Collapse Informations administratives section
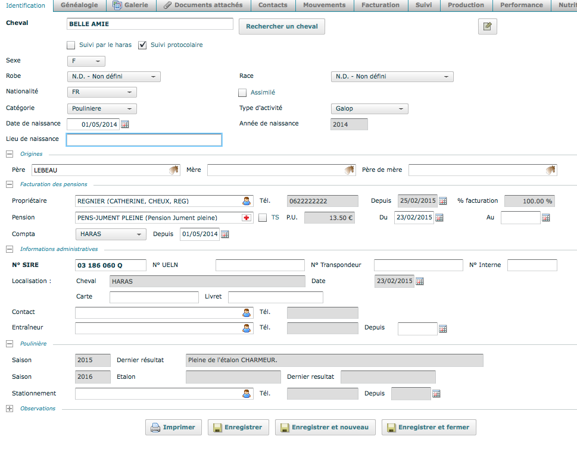 (10, 249)
